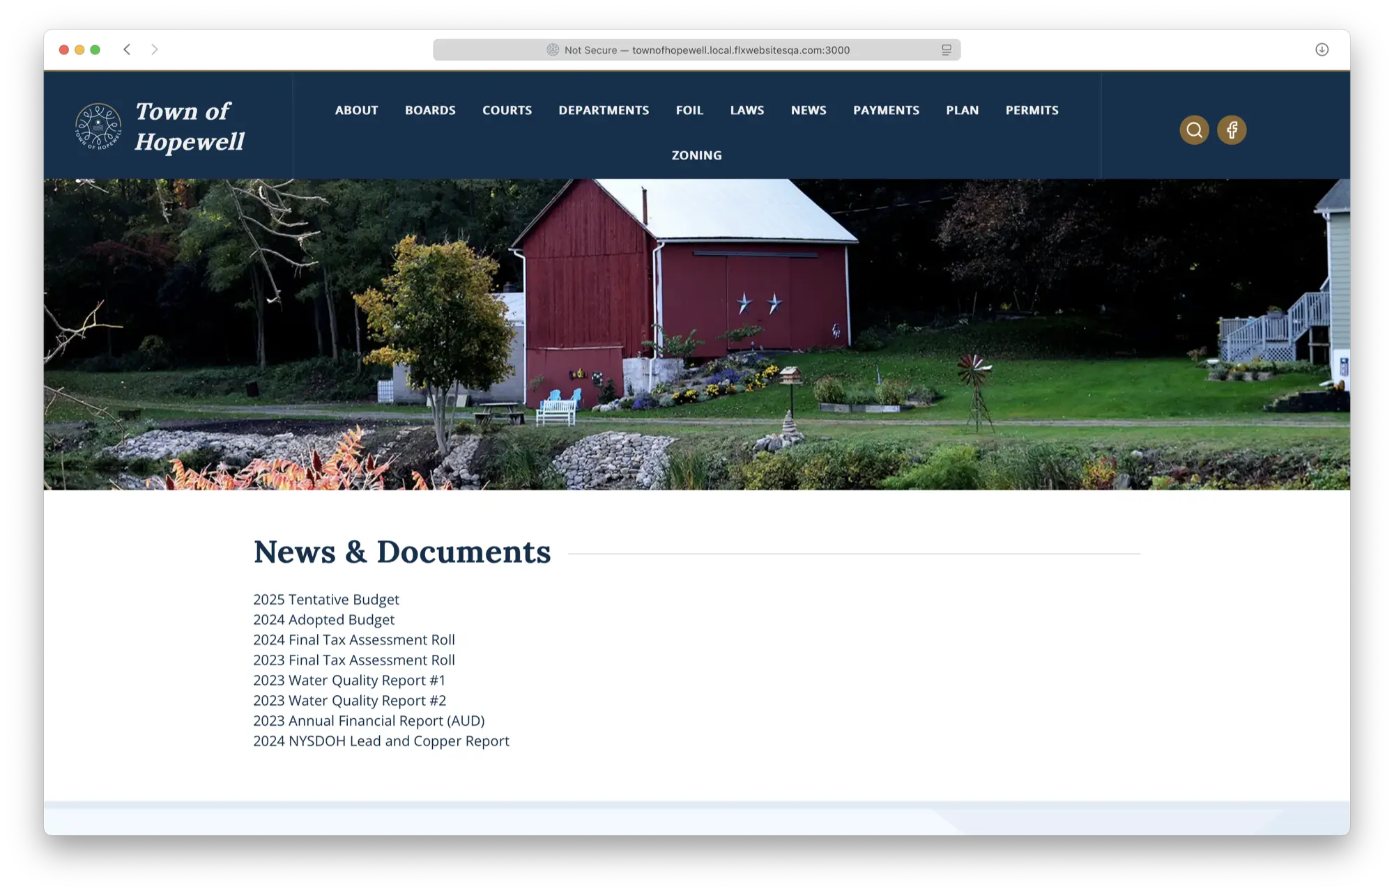This screenshot has height=893, width=1394.
Task: Open the Departments menu
Action: pyautogui.click(x=604, y=110)
